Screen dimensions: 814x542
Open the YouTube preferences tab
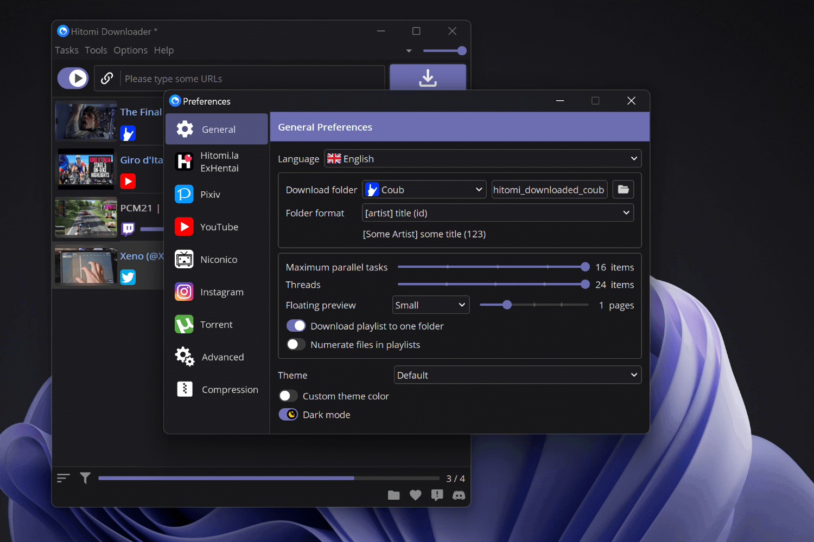tap(217, 227)
